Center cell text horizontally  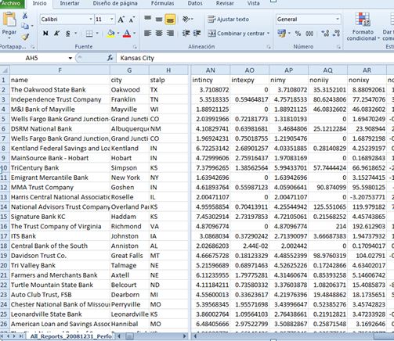point(159,34)
